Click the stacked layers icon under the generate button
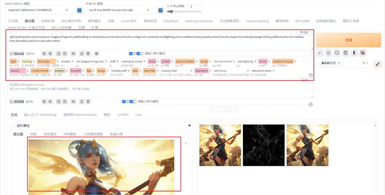The height and width of the screenshot is (195, 385). 362,53
